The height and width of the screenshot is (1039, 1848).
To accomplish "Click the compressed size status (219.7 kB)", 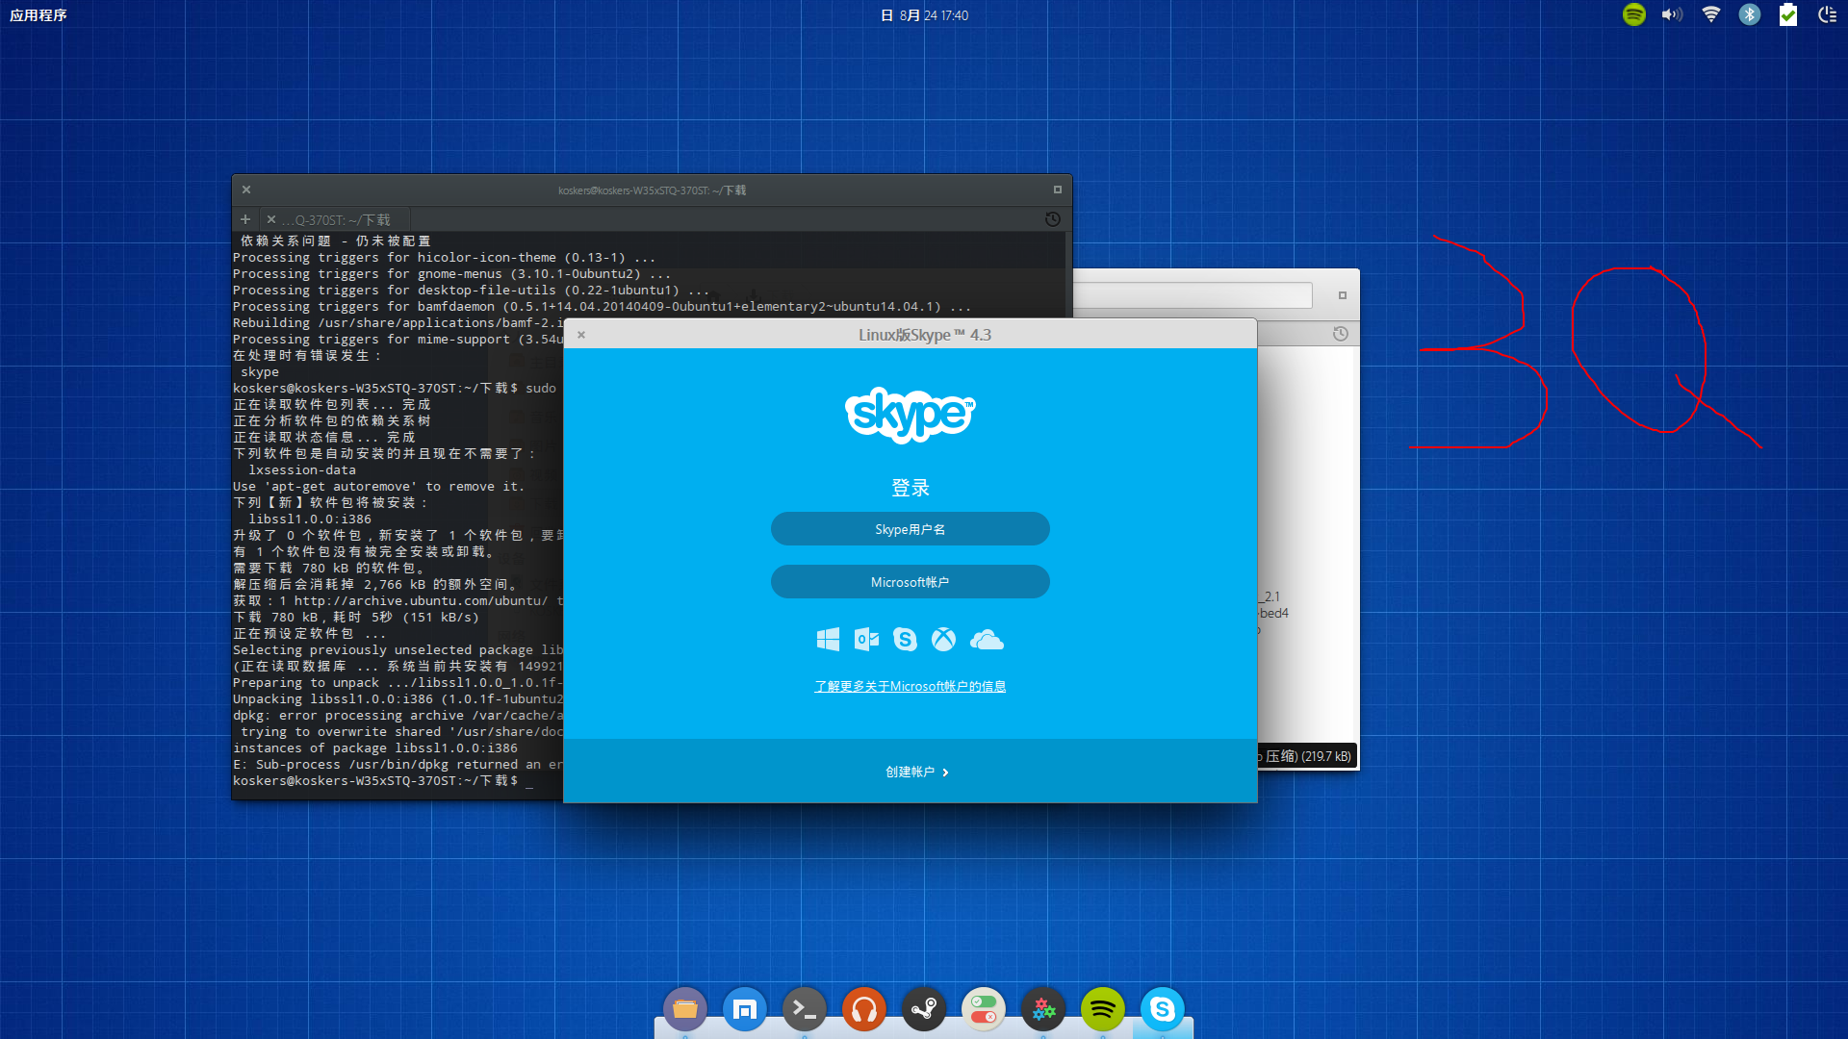I will click(1307, 756).
